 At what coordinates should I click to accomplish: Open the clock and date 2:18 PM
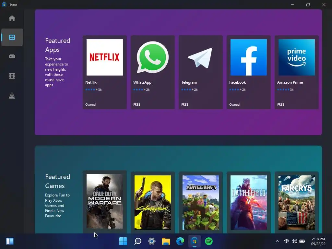pos(318,241)
